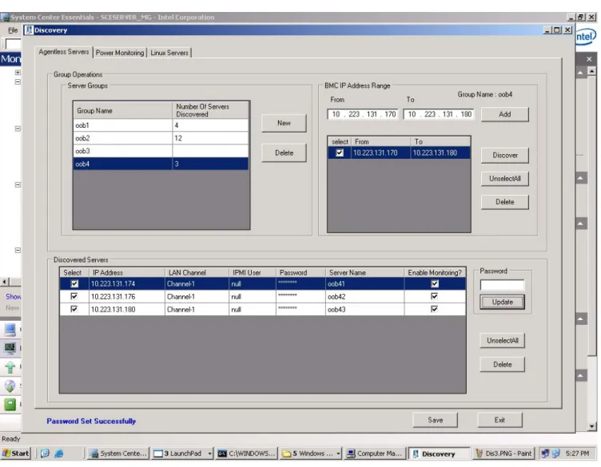Collapse the lowest tree node minus sign
Viewport: 601px width, 467px height.
(x=18, y=251)
